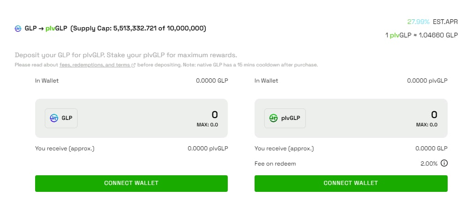The image size is (468, 208).
Task: Click MAX: 0.0 under GLP amount
Action: (x=207, y=125)
